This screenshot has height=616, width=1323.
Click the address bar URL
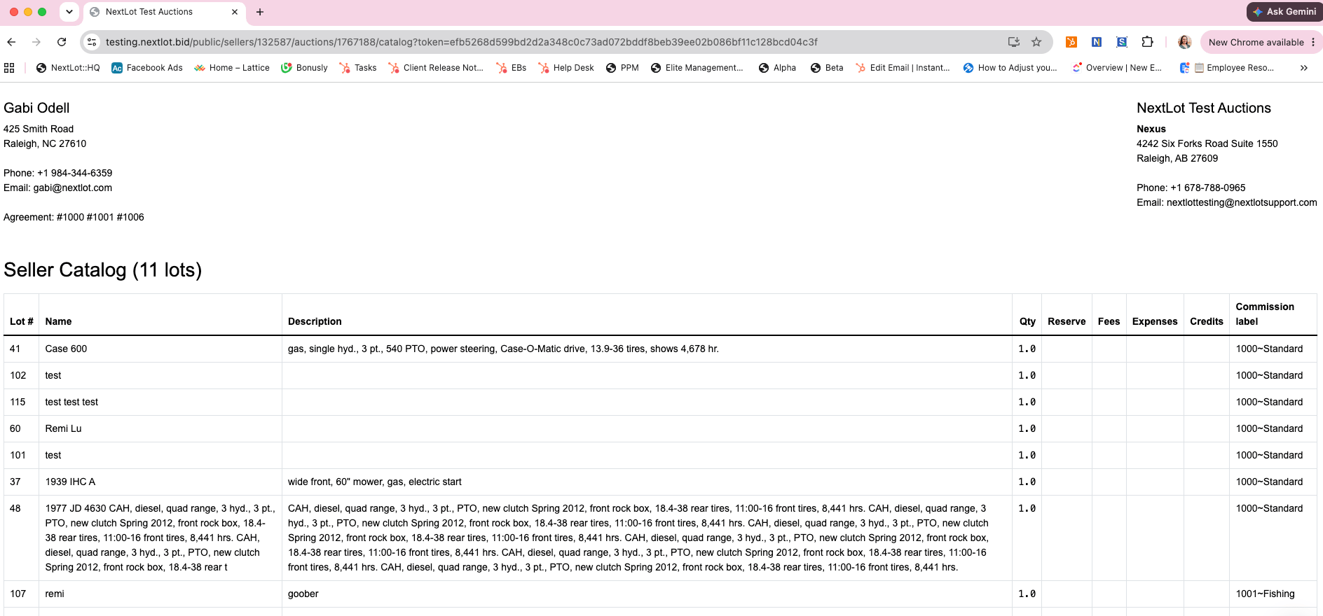click(461, 42)
